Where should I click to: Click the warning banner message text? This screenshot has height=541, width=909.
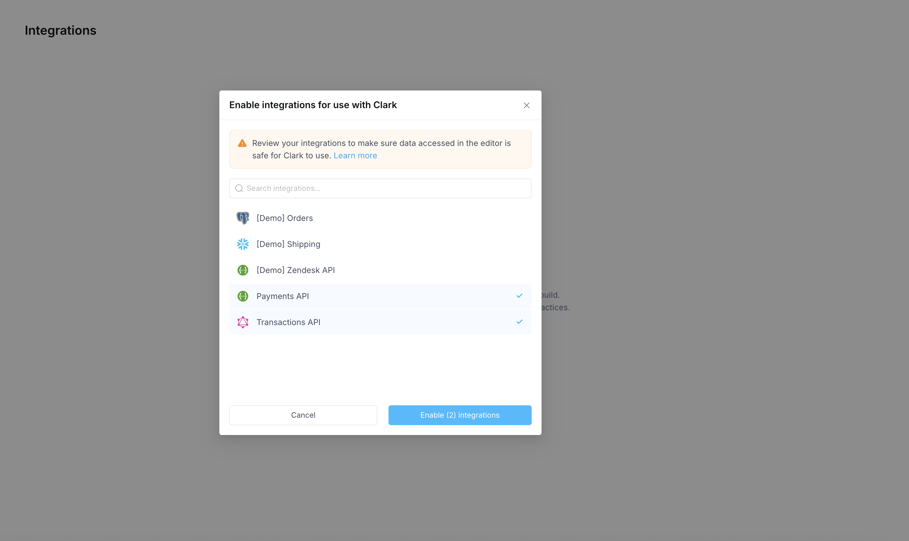point(381,149)
